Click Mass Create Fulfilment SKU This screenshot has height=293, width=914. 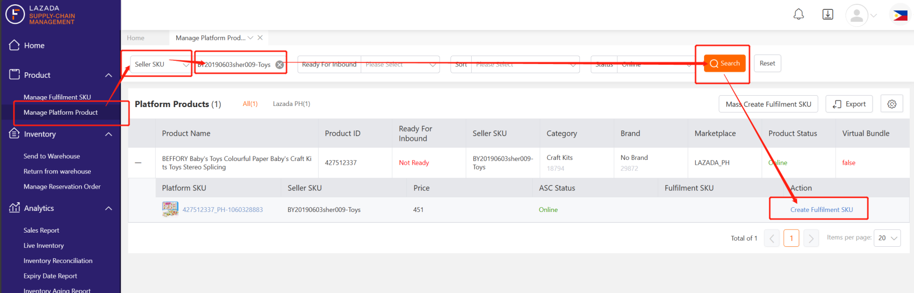(768, 104)
